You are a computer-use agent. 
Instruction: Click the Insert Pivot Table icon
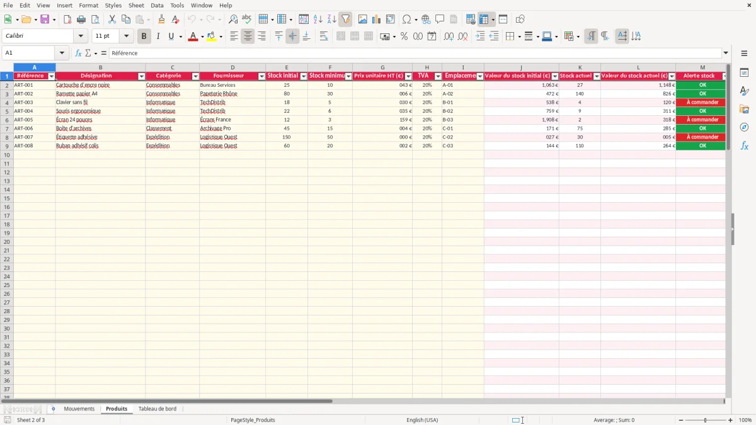click(391, 20)
